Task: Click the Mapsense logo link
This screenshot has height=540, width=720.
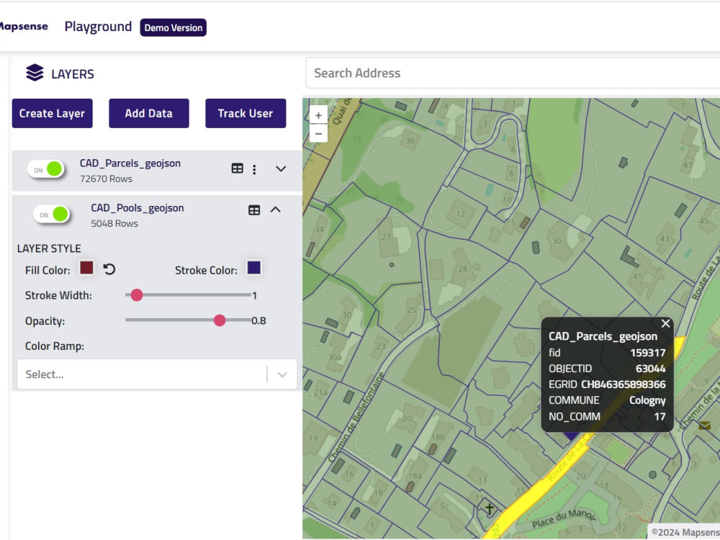Action: click(23, 26)
